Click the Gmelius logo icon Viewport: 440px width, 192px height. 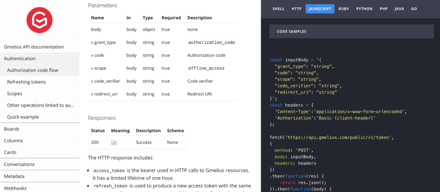(x=39, y=20)
